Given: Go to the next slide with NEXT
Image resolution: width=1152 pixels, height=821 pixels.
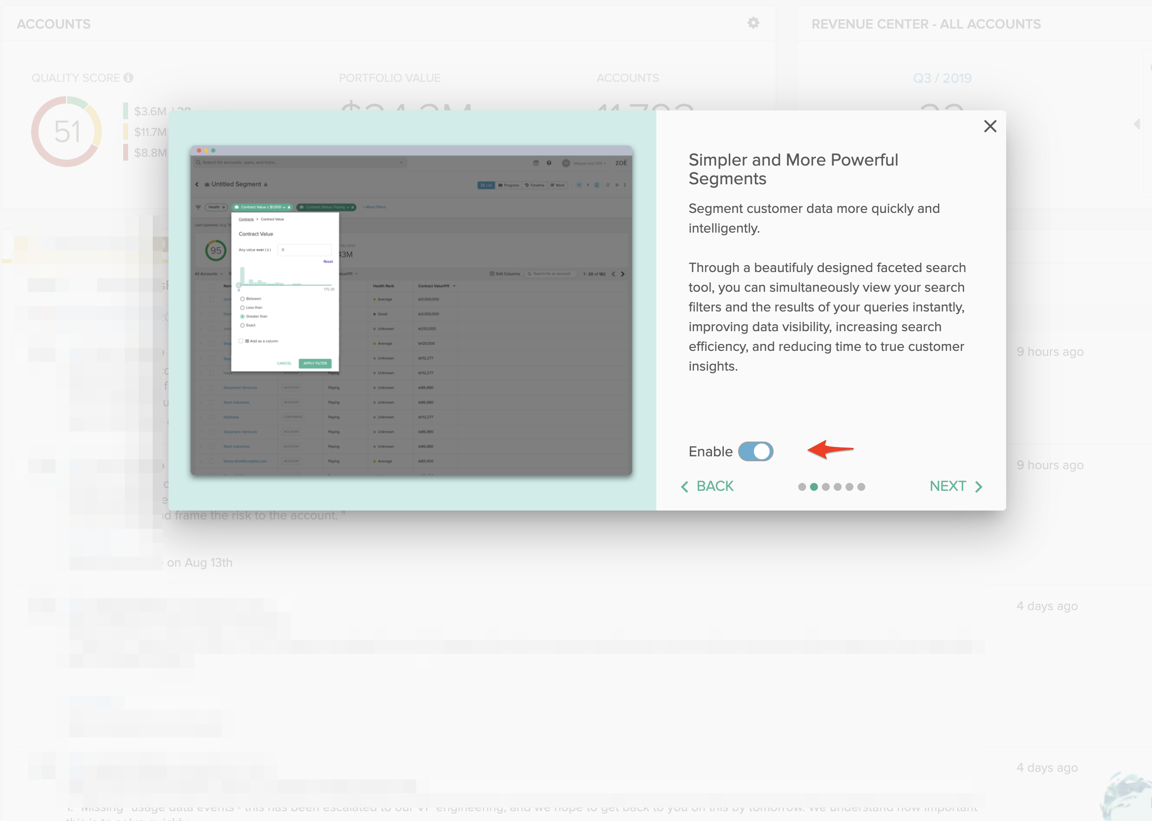Looking at the screenshot, I should (955, 486).
